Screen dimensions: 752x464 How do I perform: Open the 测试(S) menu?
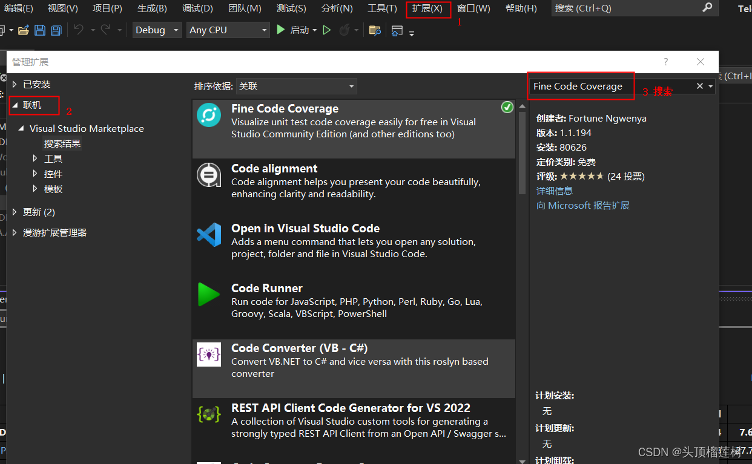tap(291, 8)
